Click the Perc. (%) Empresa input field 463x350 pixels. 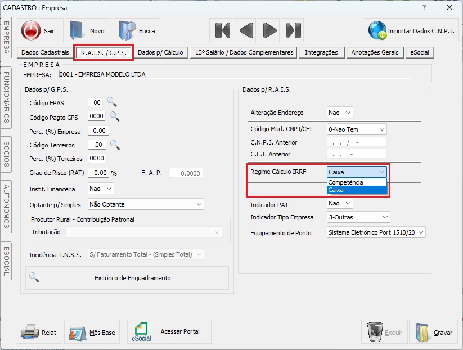tap(98, 131)
